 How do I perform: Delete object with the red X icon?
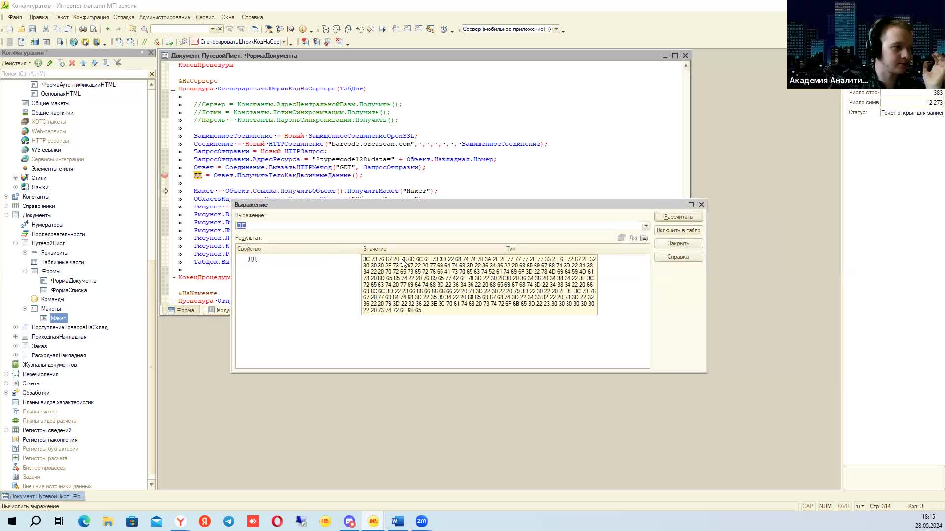pos(72,63)
